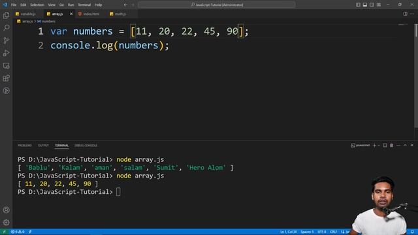Switch to the index.html tab
This screenshot has width=418, height=235.
pos(91,14)
